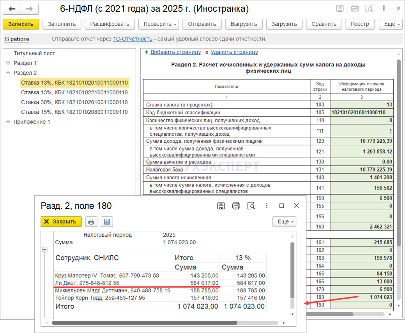Collapse the grouping minus box in popup report
This screenshot has height=333, width=405.
pos(45,250)
